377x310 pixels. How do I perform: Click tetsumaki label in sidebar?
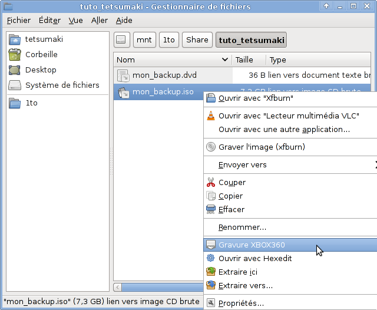(44, 39)
